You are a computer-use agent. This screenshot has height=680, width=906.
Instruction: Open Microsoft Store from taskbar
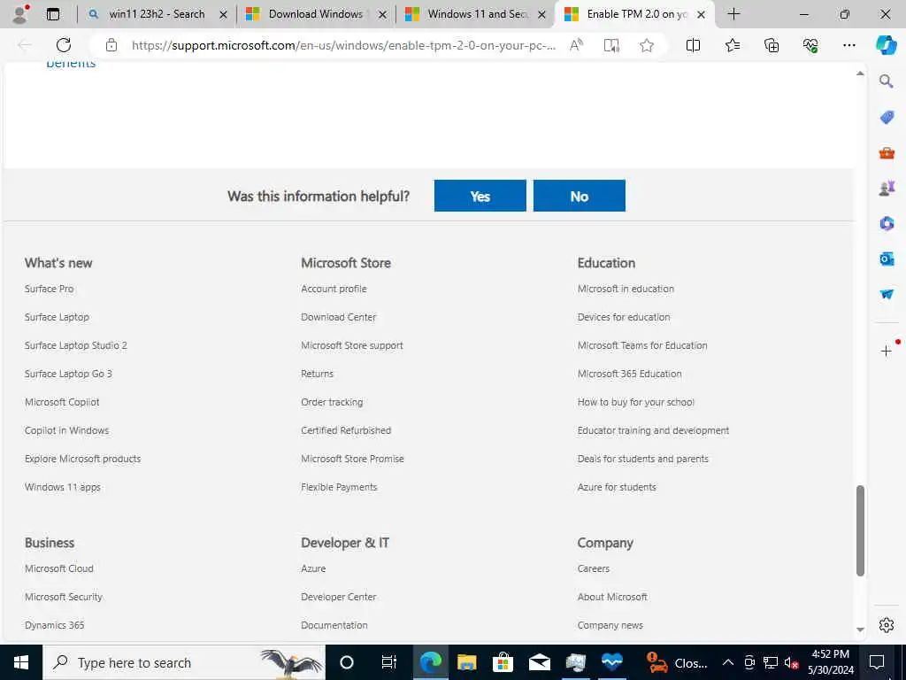(x=503, y=662)
